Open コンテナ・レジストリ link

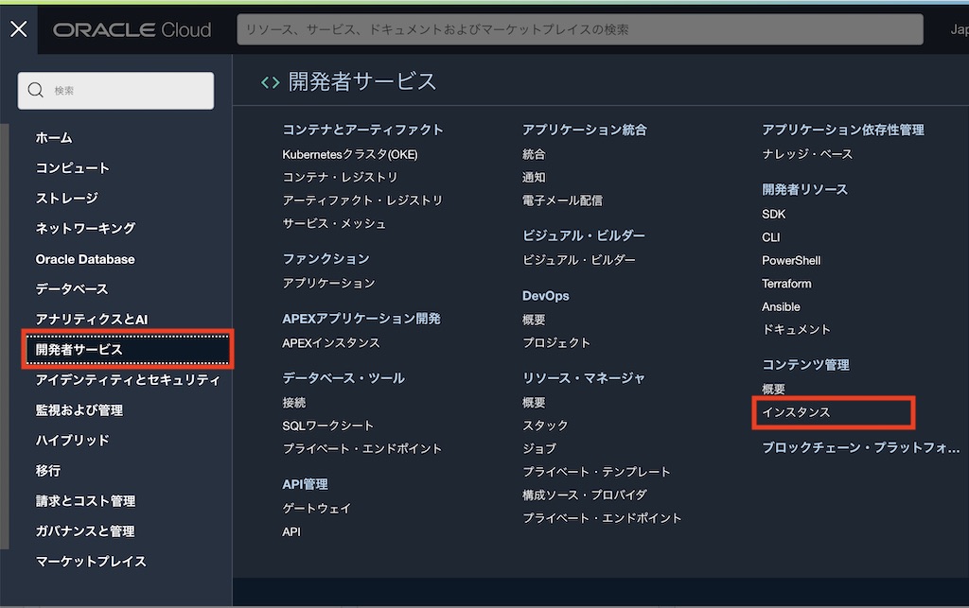[340, 178]
